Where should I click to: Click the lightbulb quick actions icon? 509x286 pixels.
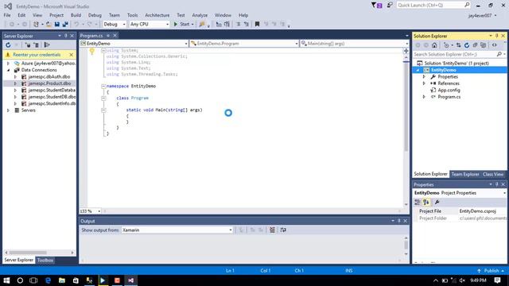92,51
